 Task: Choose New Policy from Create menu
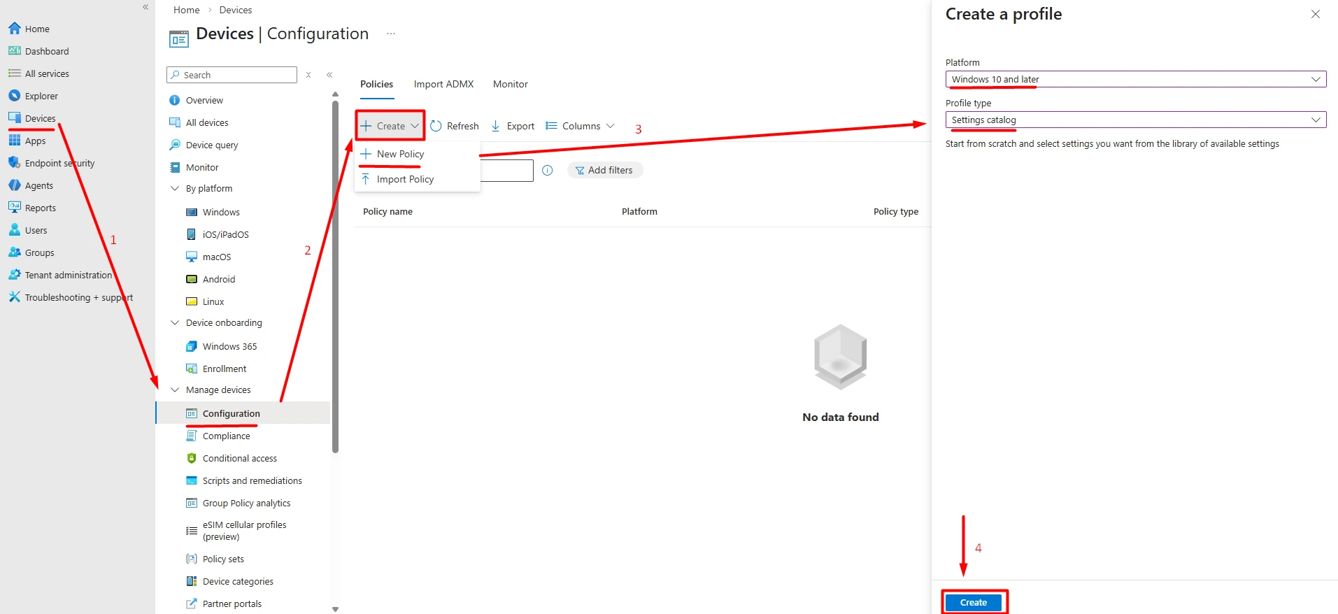(x=418, y=154)
